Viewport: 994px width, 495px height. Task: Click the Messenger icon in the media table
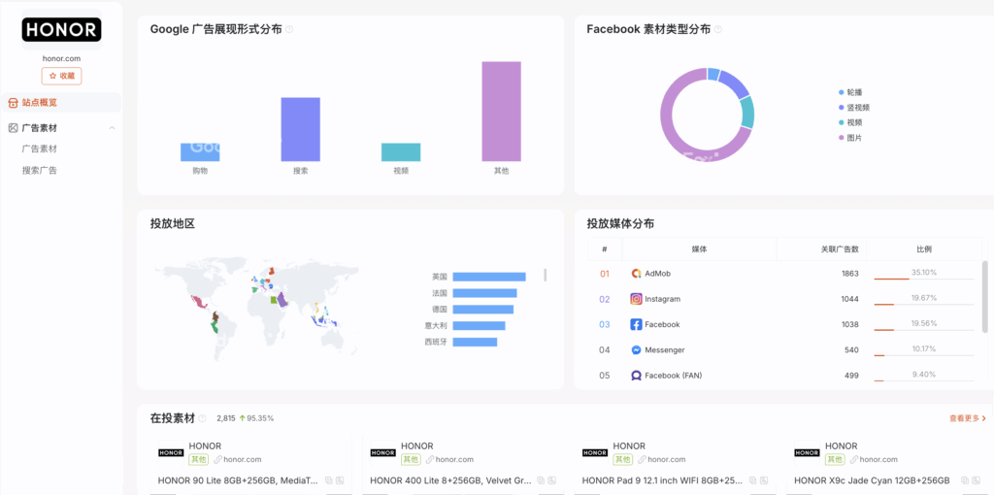point(637,349)
